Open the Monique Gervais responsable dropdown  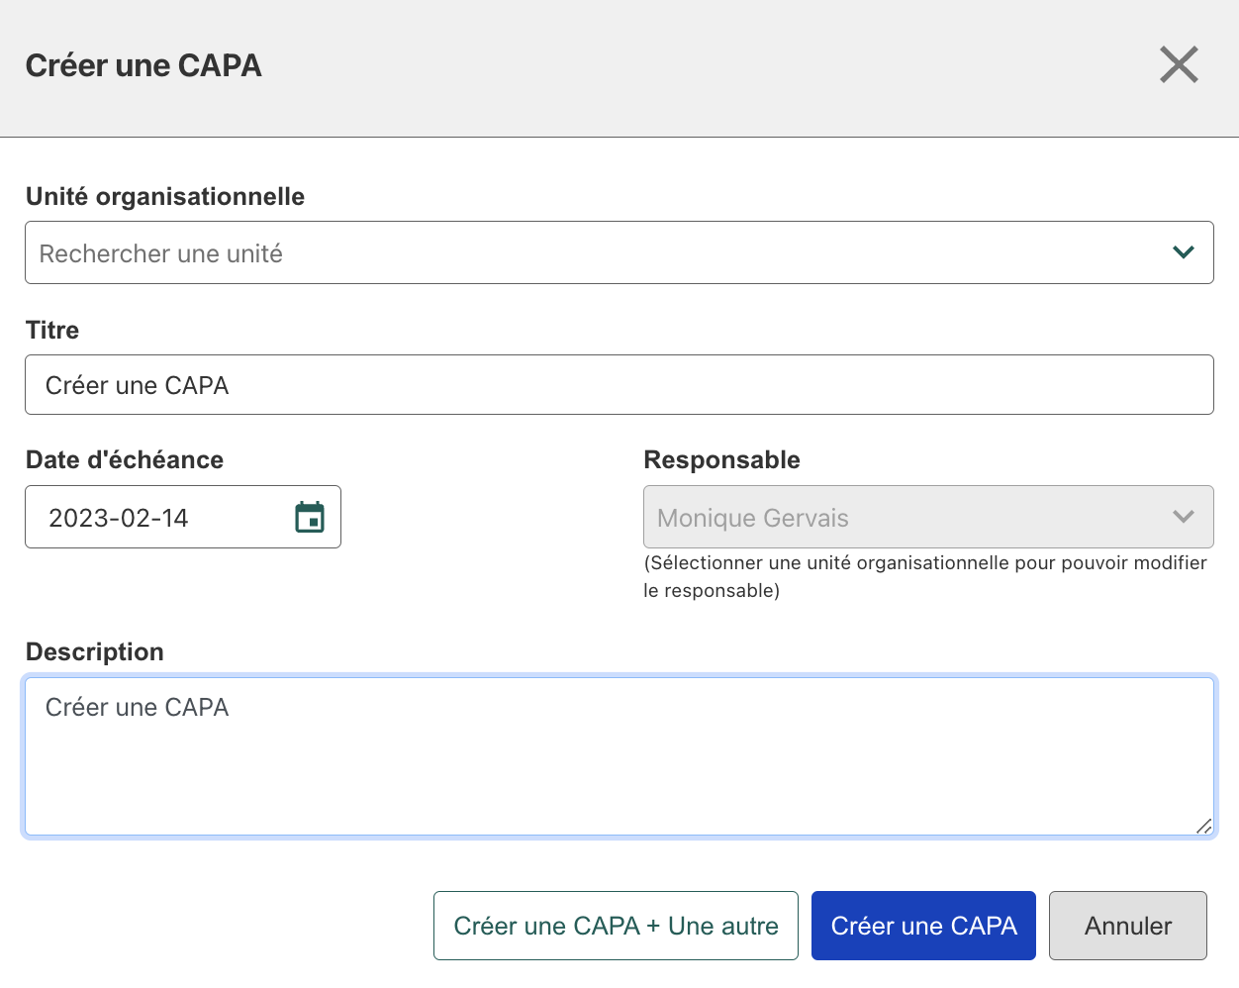910,517
